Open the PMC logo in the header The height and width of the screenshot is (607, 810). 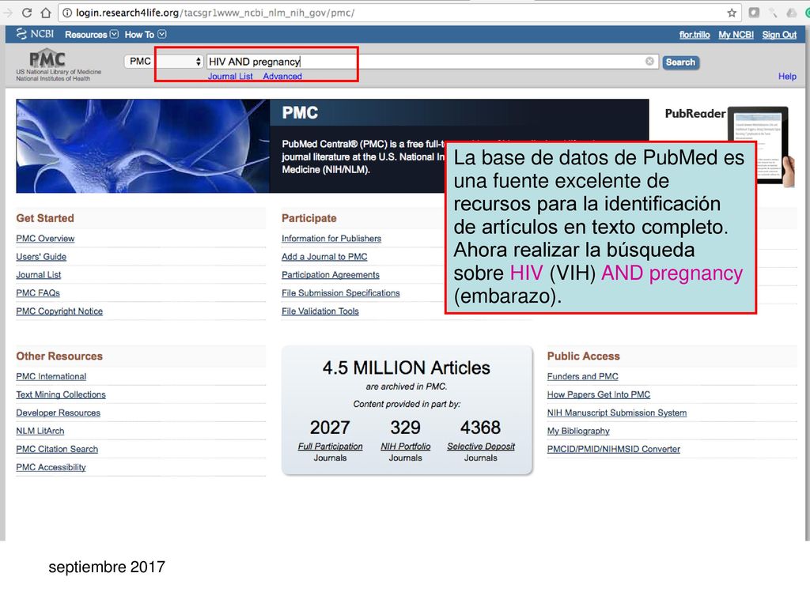pos(47,58)
